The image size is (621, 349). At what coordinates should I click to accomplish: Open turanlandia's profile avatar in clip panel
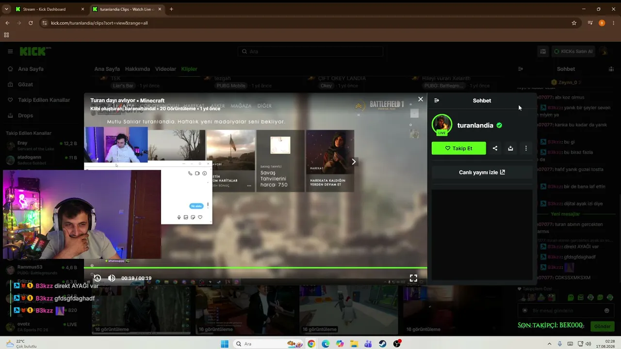pos(441,125)
